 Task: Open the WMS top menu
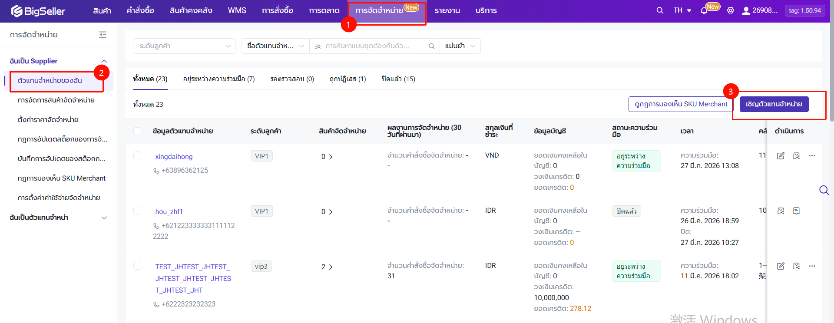click(x=237, y=10)
